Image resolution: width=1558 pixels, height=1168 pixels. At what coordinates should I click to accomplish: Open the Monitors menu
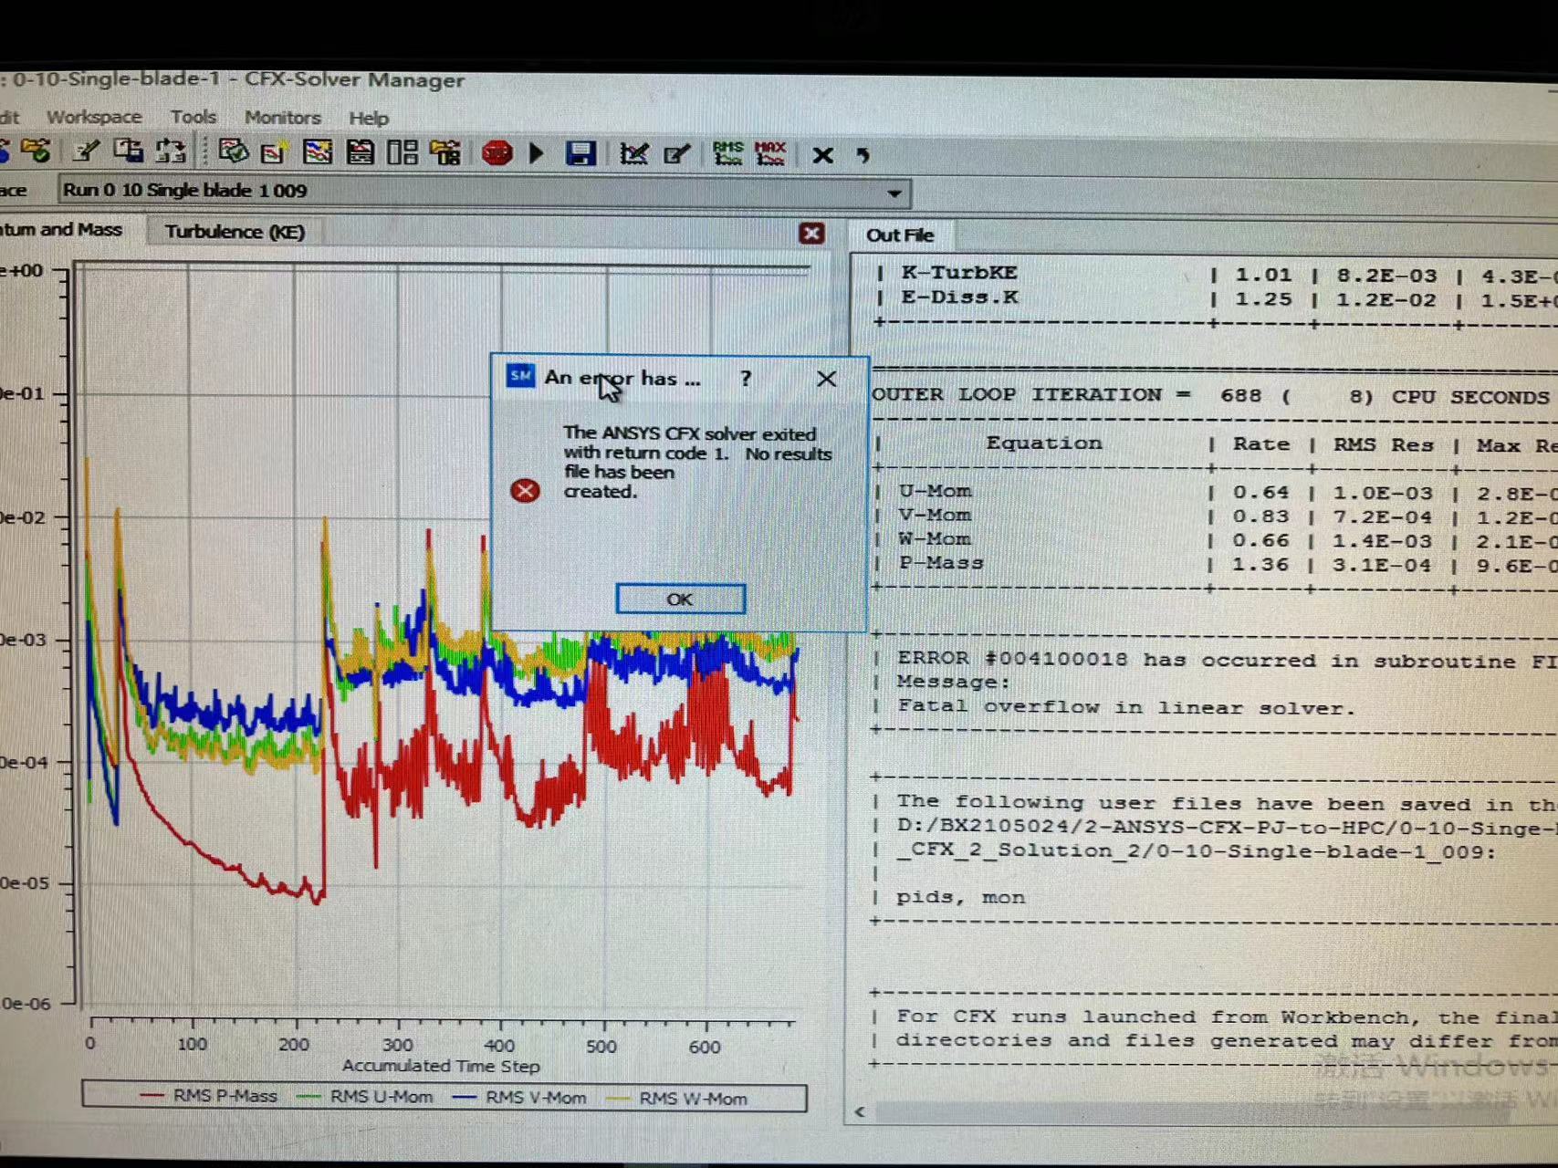(x=282, y=118)
